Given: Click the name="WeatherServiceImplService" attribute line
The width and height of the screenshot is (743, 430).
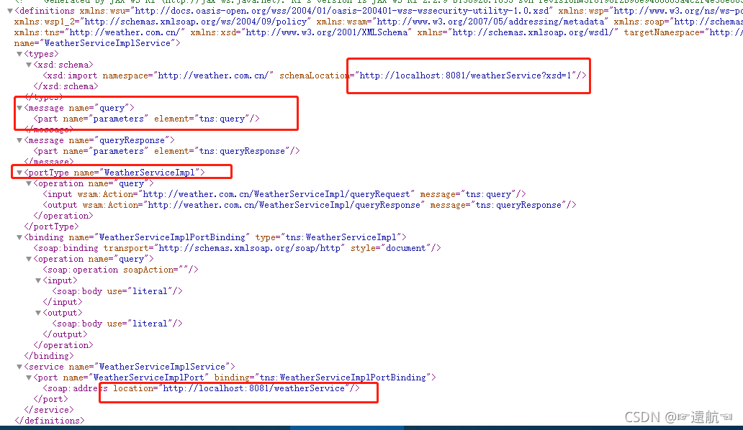Looking at the screenshot, I should pyautogui.click(x=97, y=44).
